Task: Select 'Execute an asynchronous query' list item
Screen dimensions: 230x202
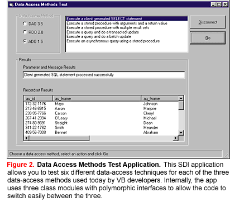Action: tap(127, 41)
